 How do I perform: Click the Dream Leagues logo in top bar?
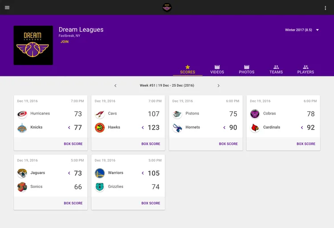167,8
